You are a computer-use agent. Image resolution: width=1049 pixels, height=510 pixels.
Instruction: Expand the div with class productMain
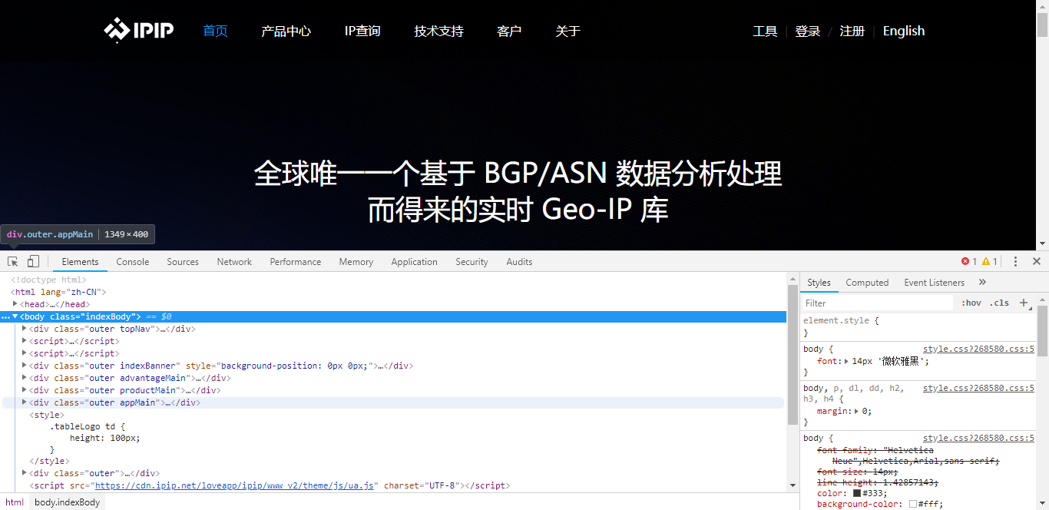point(25,389)
